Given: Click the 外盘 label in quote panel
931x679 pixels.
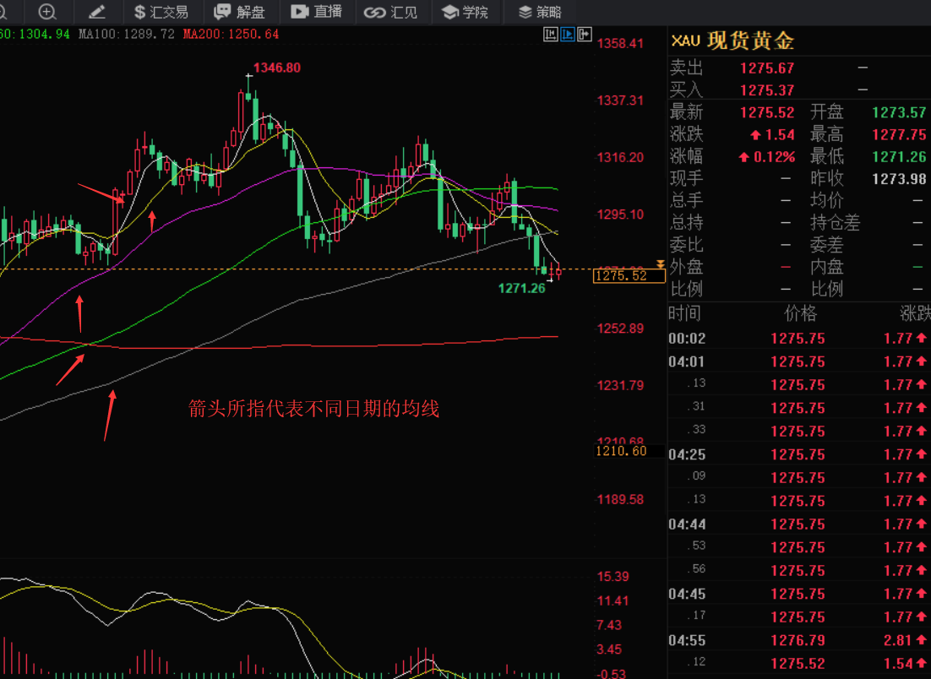Looking at the screenshot, I should click(x=686, y=267).
